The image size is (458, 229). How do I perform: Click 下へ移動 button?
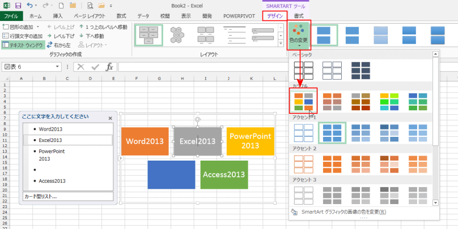[91, 36]
